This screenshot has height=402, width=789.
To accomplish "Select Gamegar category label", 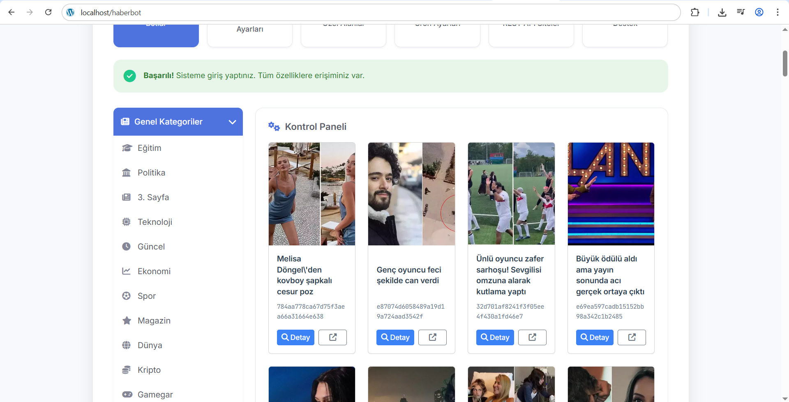I will 155,395.
